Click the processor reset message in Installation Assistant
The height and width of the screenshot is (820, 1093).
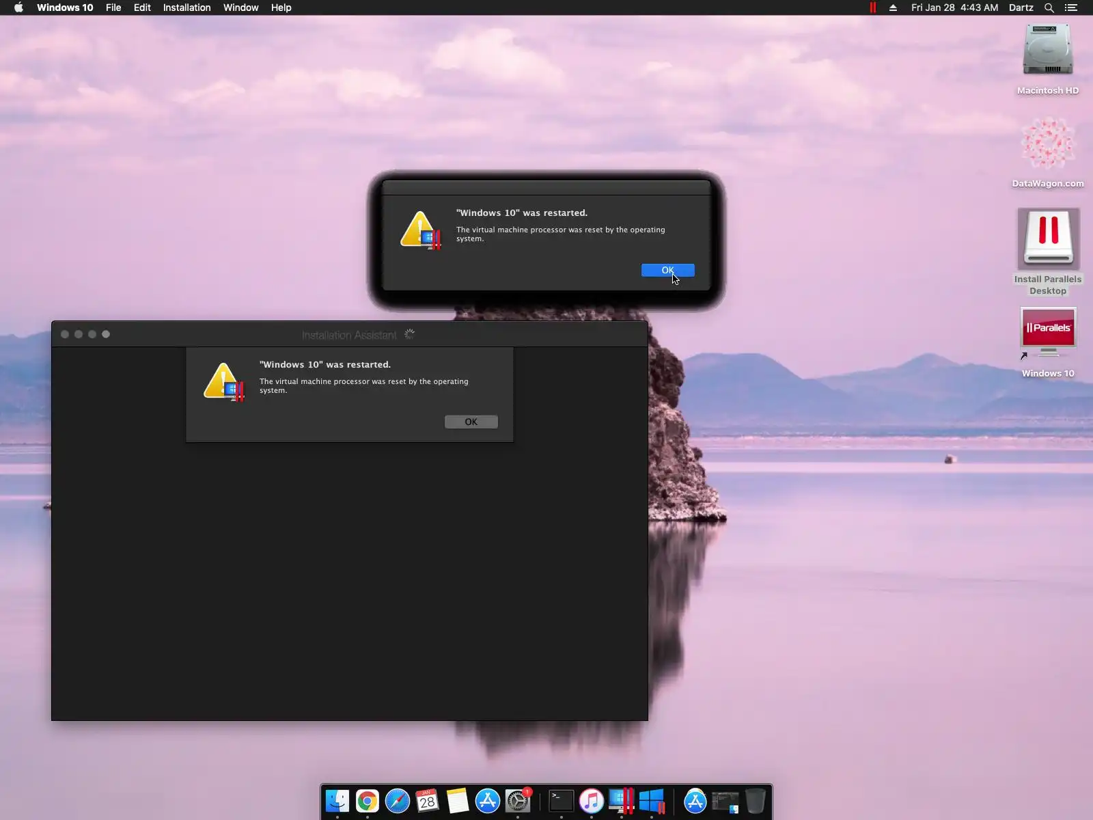(364, 386)
